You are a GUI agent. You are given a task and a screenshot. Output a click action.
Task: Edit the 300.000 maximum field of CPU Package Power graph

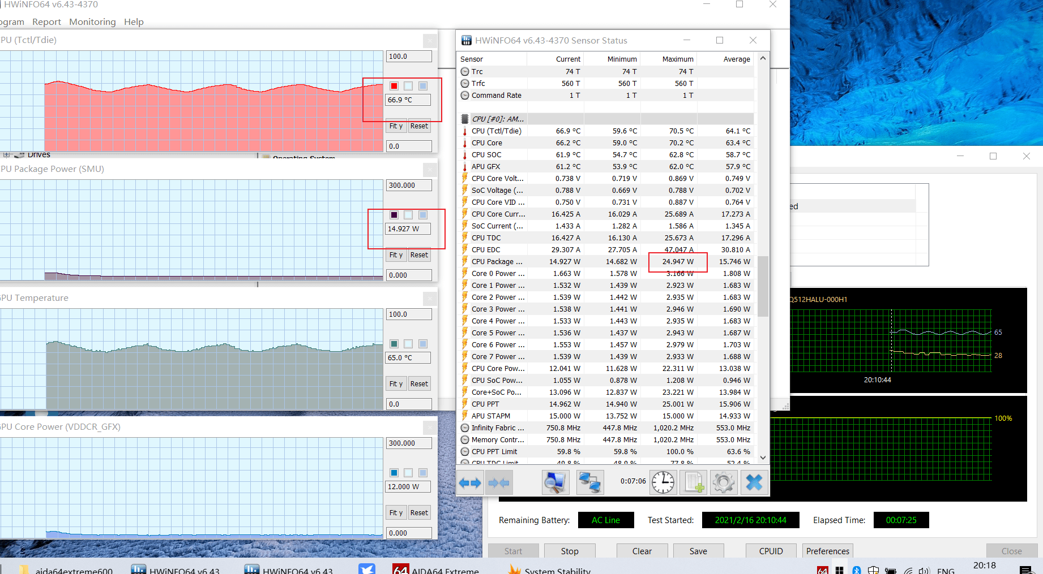[409, 185]
